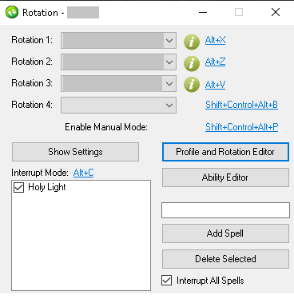The height and width of the screenshot is (299, 294).
Task: Toggle the Interrupt All Spells checkbox
Action: (166, 281)
